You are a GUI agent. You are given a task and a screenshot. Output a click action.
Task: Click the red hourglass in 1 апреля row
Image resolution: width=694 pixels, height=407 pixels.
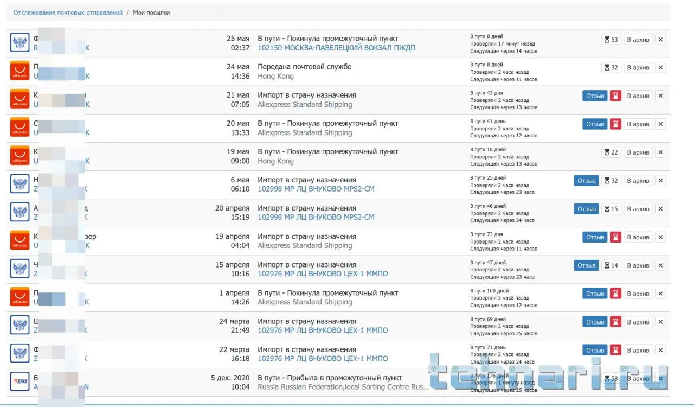tap(615, 294)
